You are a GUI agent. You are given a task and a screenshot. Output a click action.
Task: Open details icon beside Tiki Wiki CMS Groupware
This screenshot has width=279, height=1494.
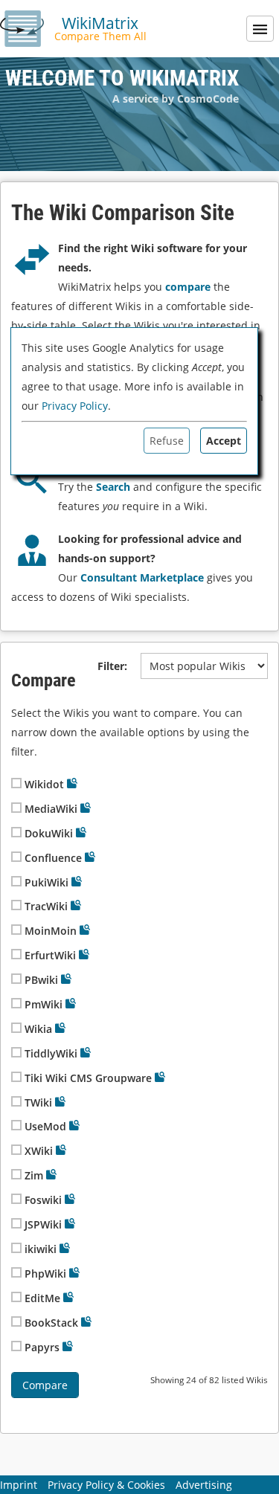point(160,1077)
